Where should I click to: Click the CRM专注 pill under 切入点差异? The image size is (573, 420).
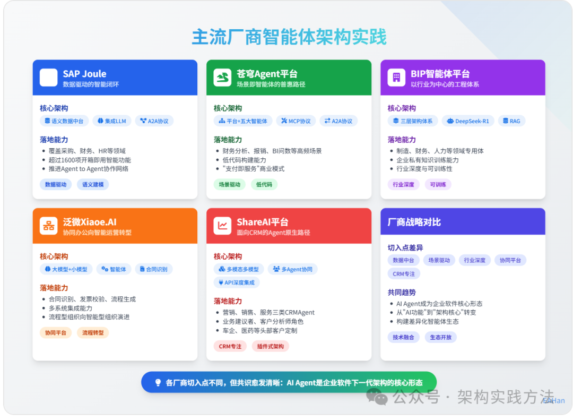click(x=404, y=273)
